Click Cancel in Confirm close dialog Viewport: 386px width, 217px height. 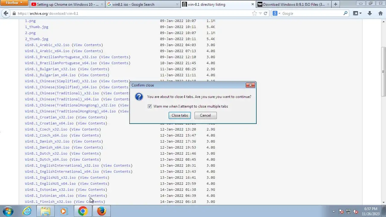(205, 115)
